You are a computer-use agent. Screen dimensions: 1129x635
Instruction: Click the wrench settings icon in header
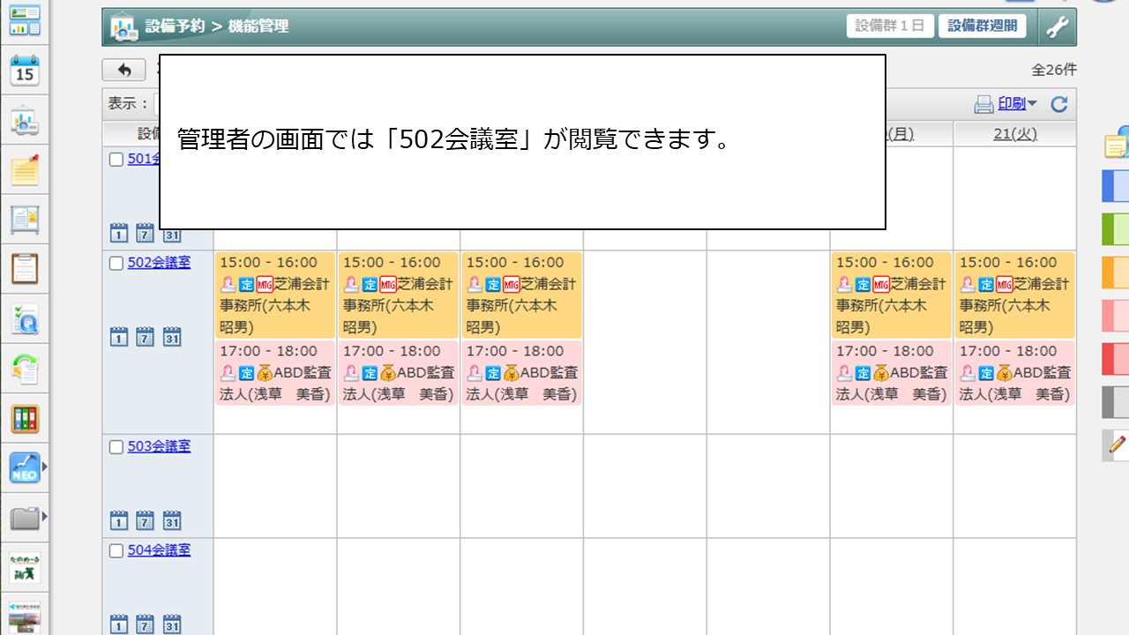pos(1057,26)
